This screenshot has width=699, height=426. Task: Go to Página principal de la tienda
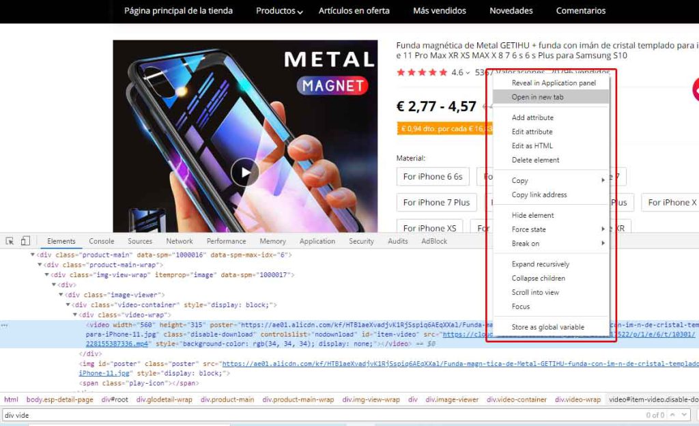point(178,11)
